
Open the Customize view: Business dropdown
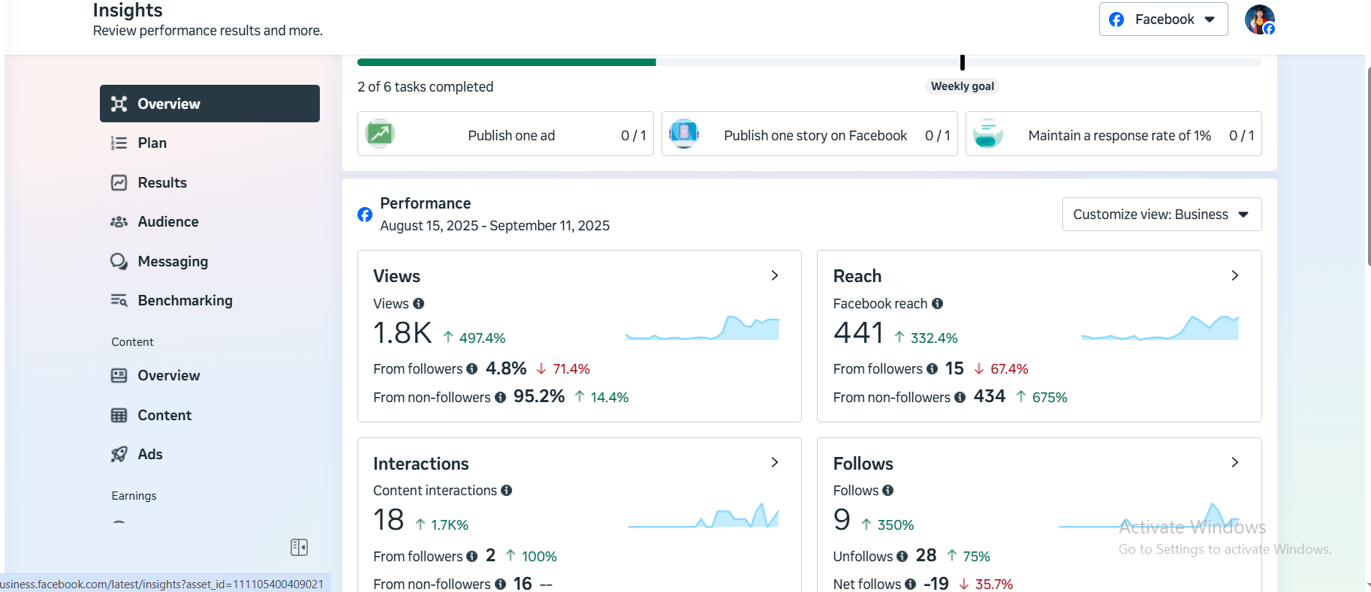[1162, 215]
